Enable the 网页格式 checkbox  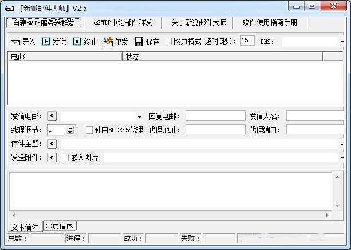click(168, 41)
